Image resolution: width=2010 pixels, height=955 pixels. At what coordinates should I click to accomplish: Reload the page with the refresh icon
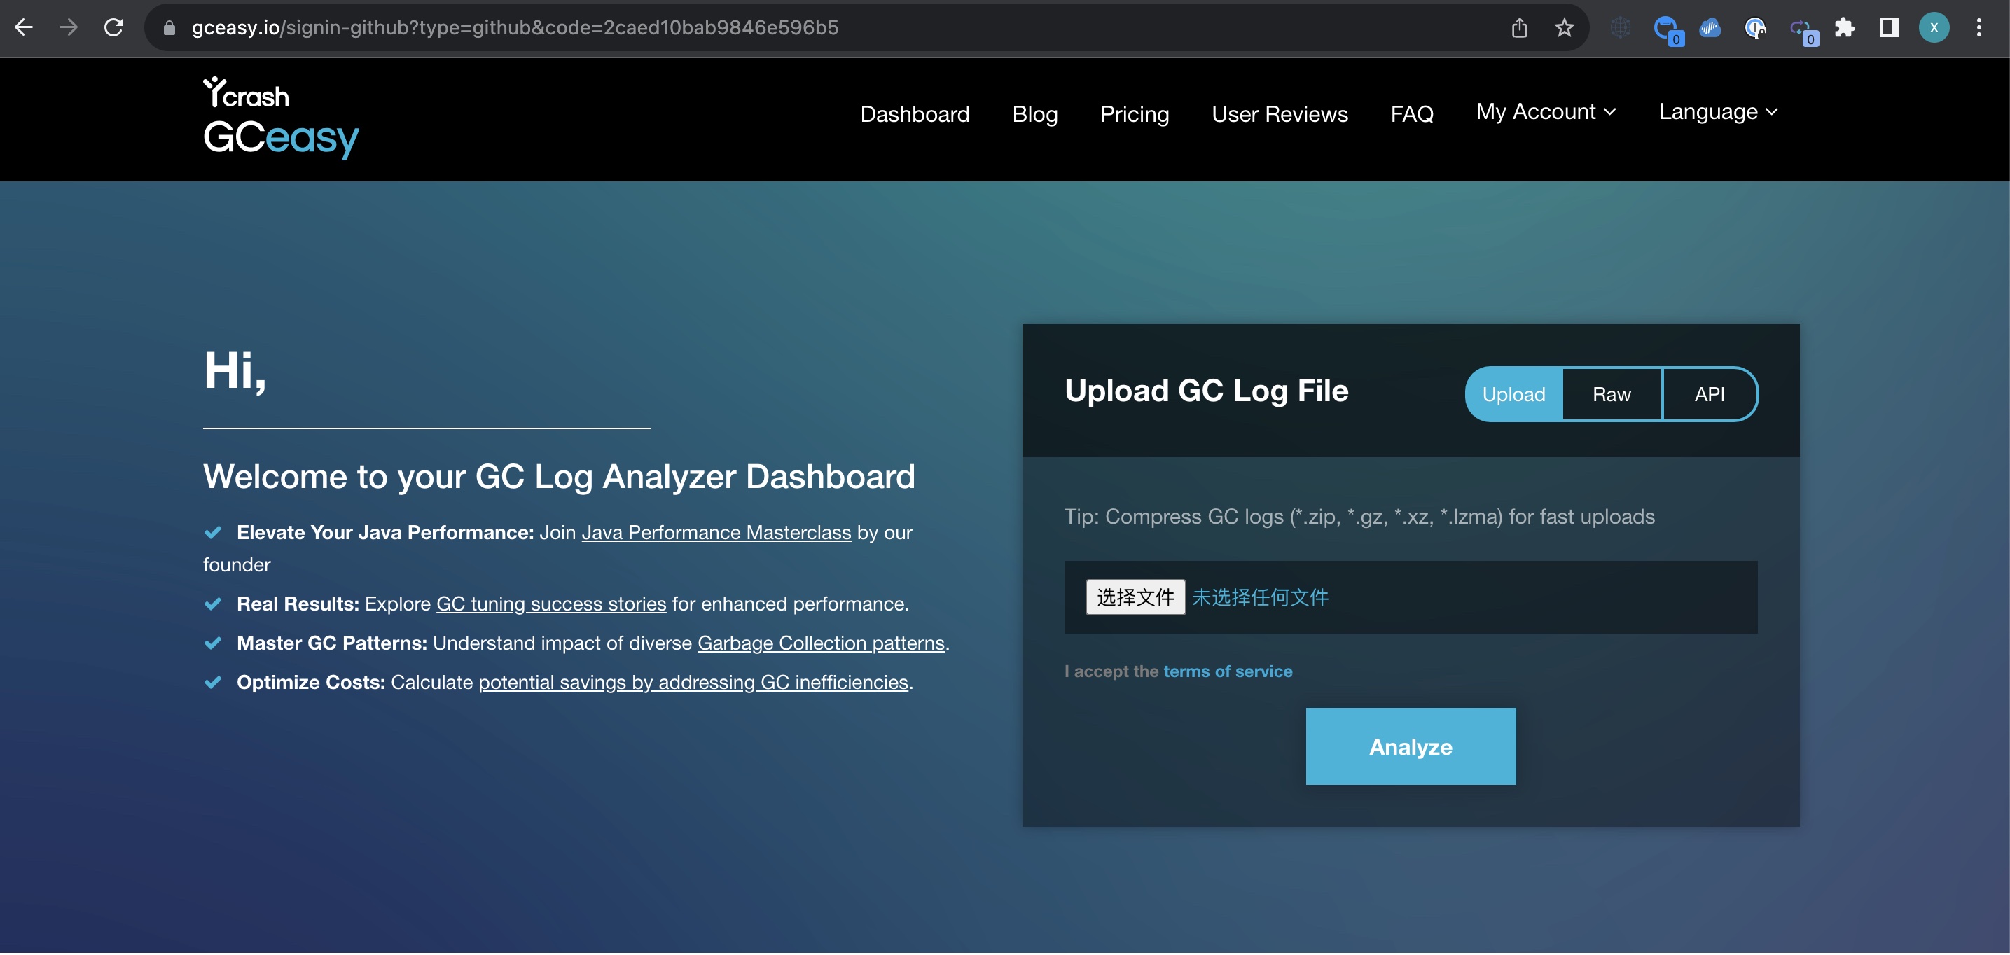[x=114, y=27]
